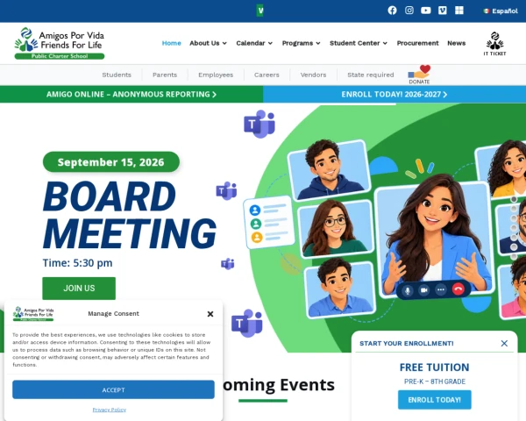Click the Donate heart-in-hand icon
Viewport: 526px width, 421px height.
419,75
